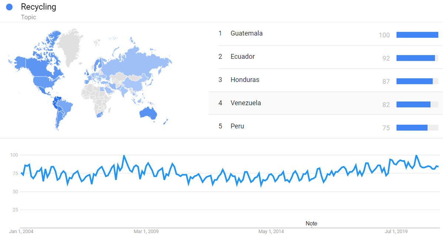Click Peru's interest bar showing 75
The image size is (443, 244).
point(412,128)
